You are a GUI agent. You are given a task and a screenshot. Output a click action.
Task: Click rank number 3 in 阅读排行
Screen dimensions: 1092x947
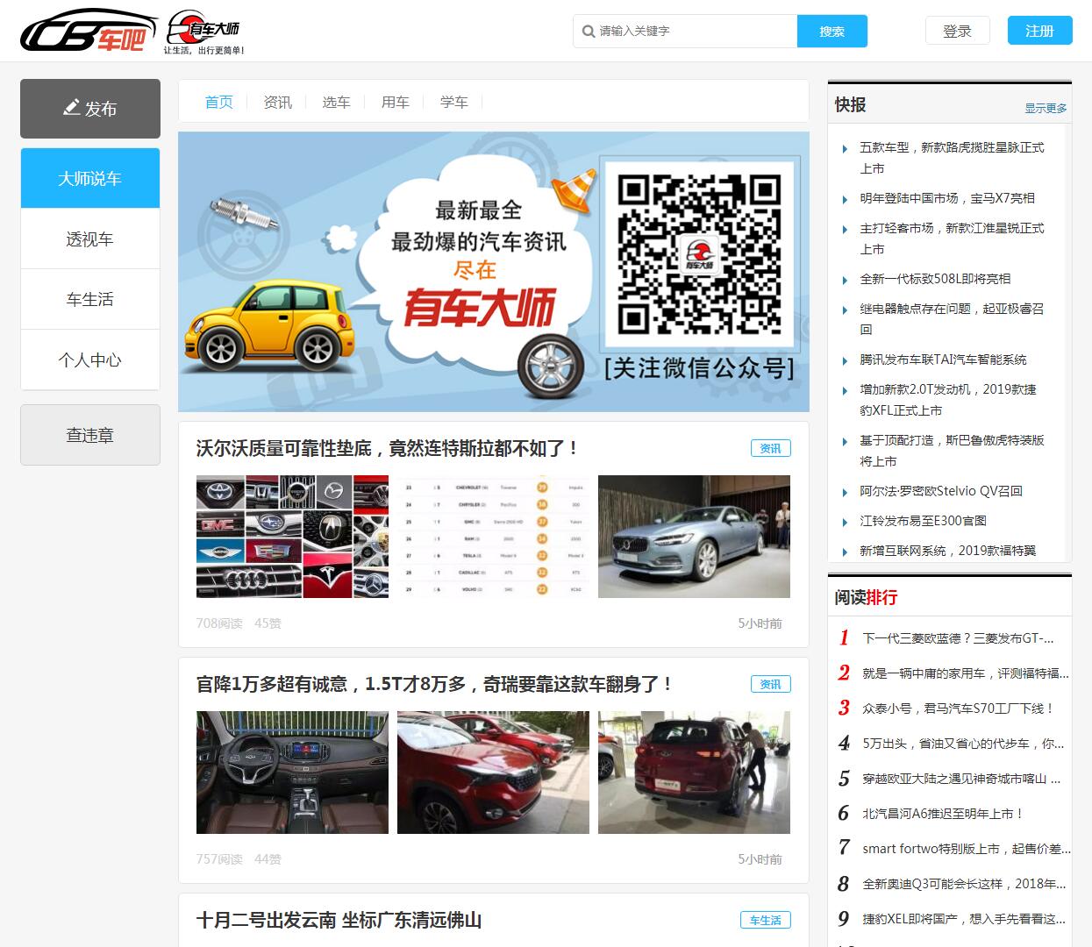pos(844,708)
